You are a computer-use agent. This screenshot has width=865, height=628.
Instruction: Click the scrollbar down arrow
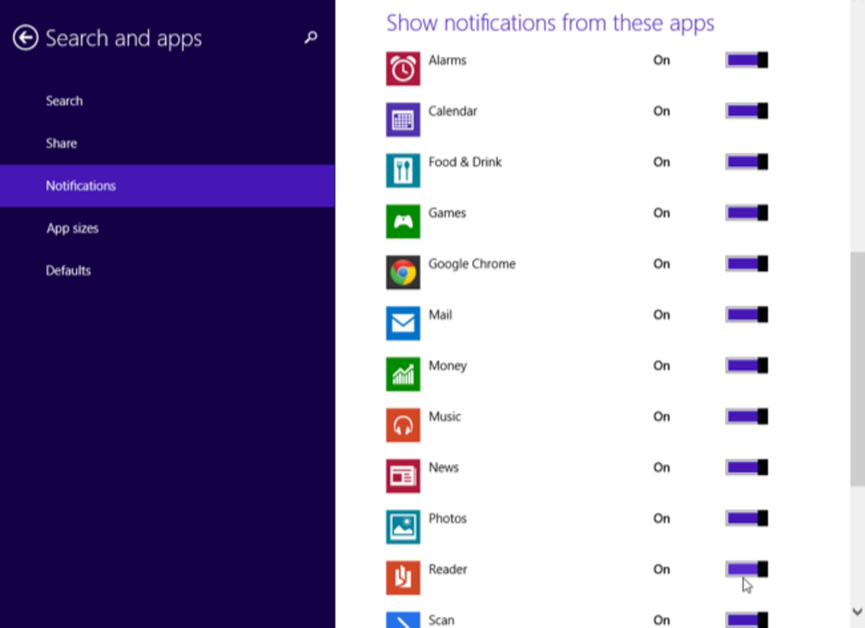(857, 612)
